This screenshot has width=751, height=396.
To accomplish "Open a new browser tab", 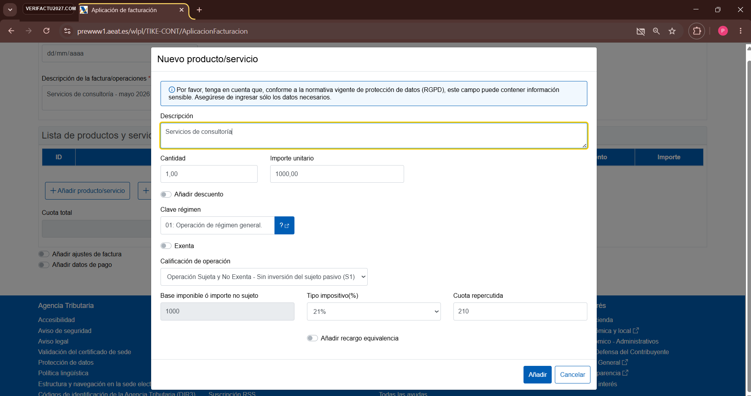I will point(199,10).
